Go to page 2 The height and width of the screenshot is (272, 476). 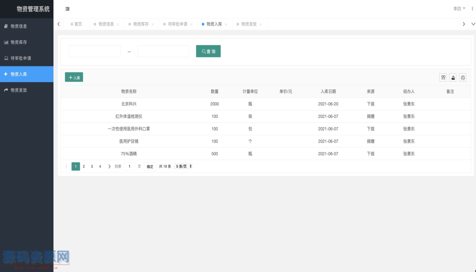point(84,166)
